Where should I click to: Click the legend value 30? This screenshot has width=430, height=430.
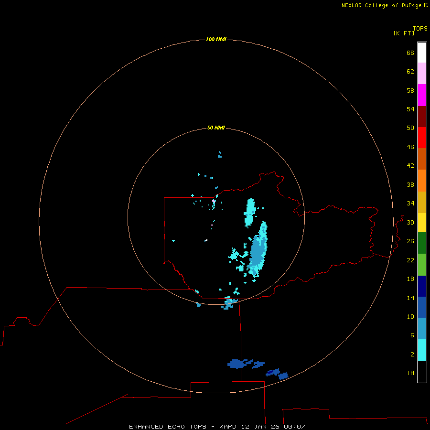click(410, 222)
